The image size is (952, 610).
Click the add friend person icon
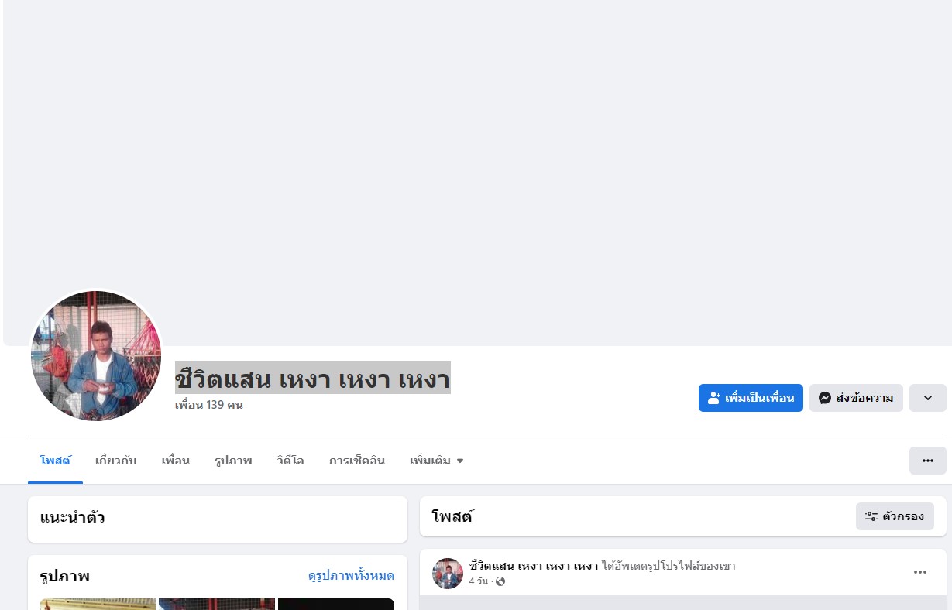coord(714,398)
